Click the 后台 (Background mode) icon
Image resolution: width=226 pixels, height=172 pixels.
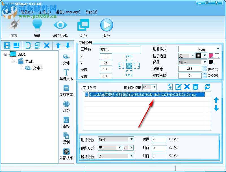pos(83,25)
